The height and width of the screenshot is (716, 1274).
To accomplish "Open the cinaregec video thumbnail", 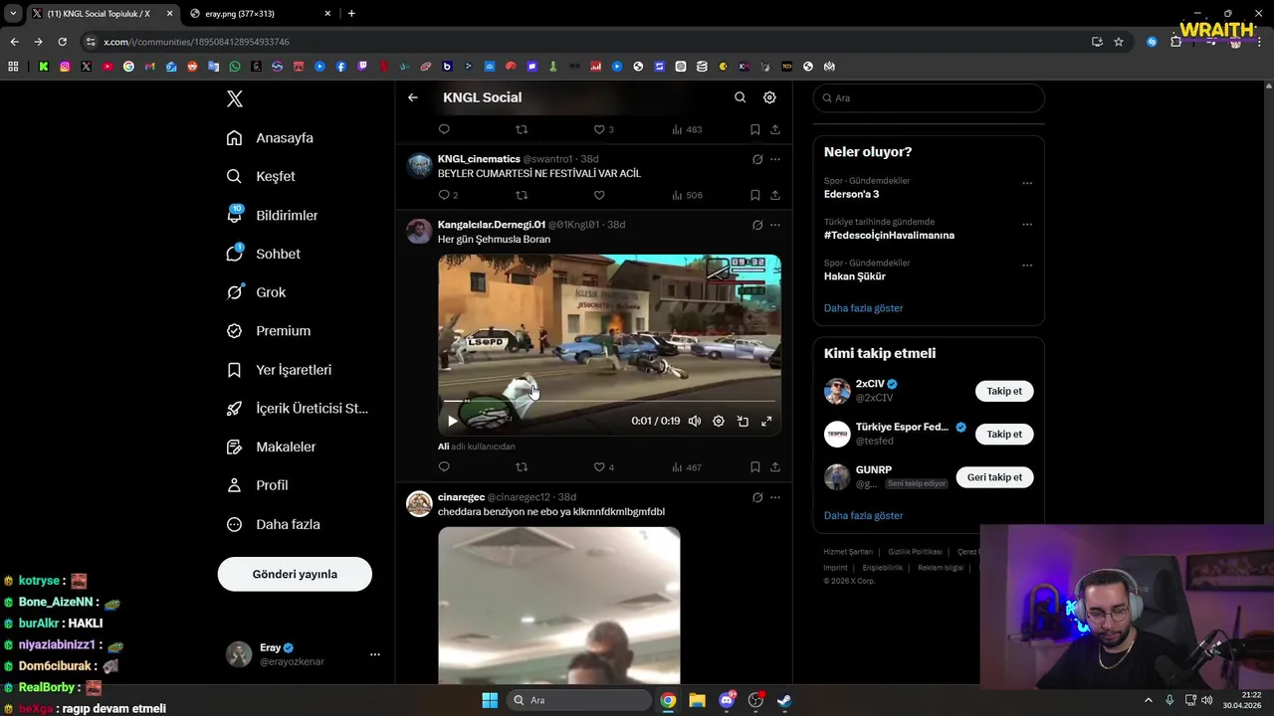I will tap(558, 606).
